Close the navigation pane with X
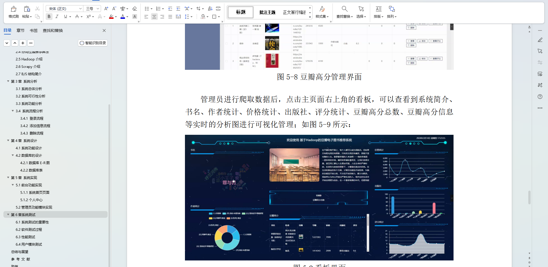 pos(104,30)
